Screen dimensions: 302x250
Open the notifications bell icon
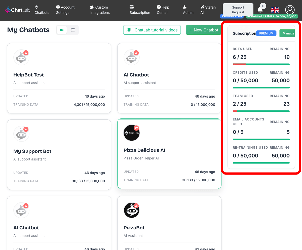coord(260,10)
